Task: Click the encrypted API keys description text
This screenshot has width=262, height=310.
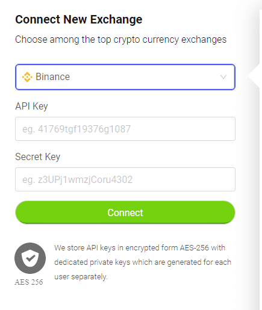Action: pos(143,262)
